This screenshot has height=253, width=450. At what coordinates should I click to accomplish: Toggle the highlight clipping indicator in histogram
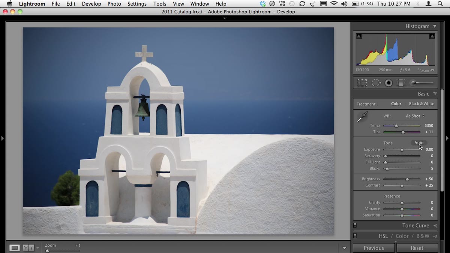432,36
